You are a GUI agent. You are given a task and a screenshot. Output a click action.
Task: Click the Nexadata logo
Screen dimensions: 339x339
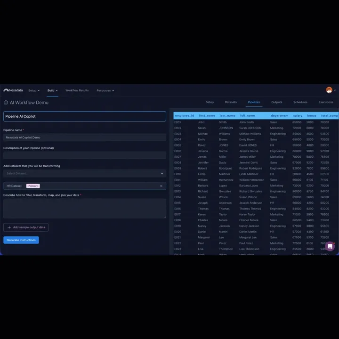point(13,90)
